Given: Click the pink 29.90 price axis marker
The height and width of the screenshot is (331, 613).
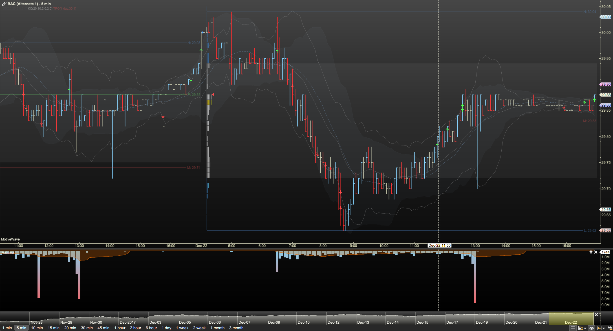Looking at the screenshot, I should [605, 84].
